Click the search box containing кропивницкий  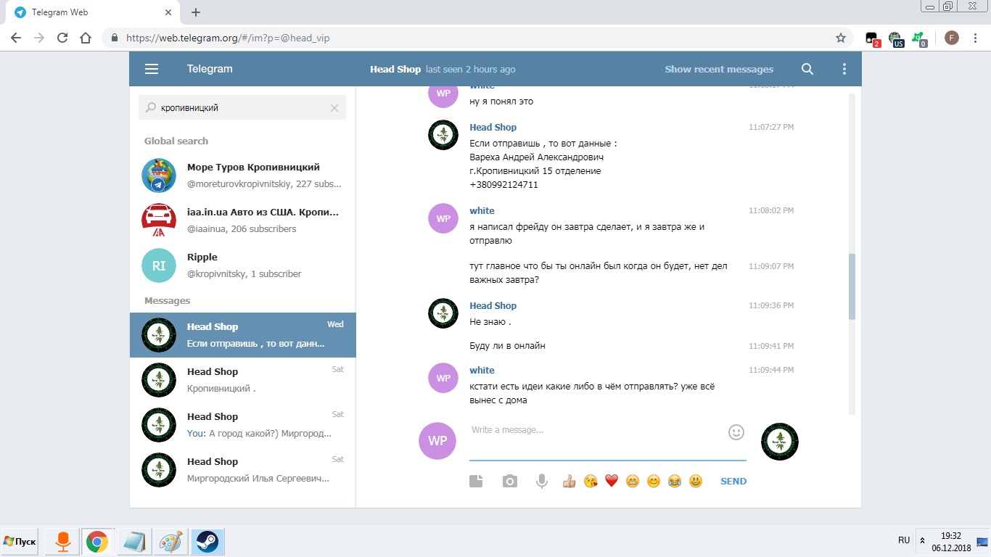tap(242, 107)
